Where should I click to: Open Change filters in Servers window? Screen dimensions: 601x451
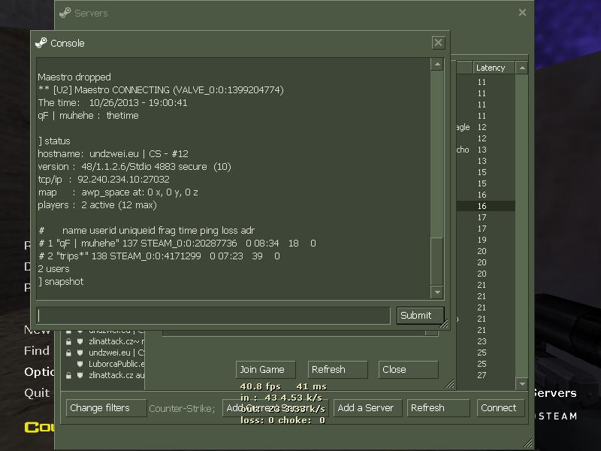(106, 408)
